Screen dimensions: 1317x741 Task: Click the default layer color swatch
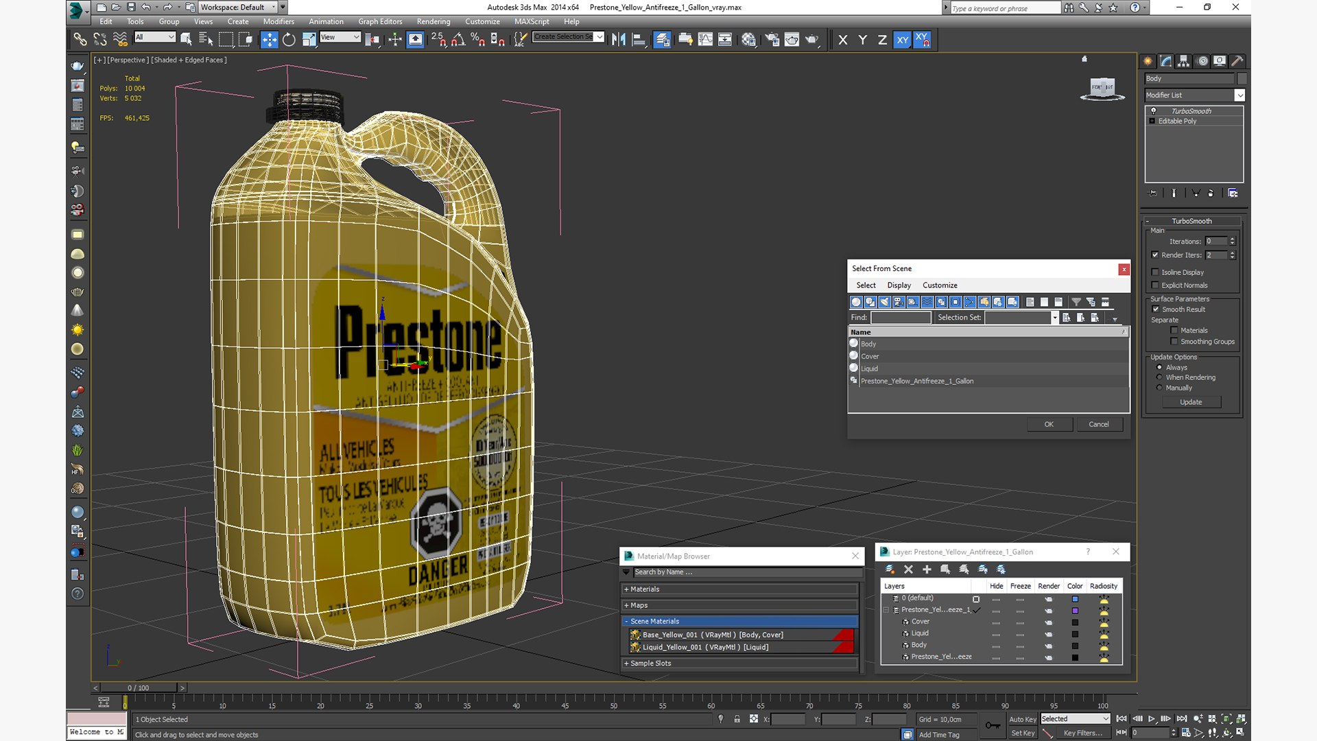1075,599
